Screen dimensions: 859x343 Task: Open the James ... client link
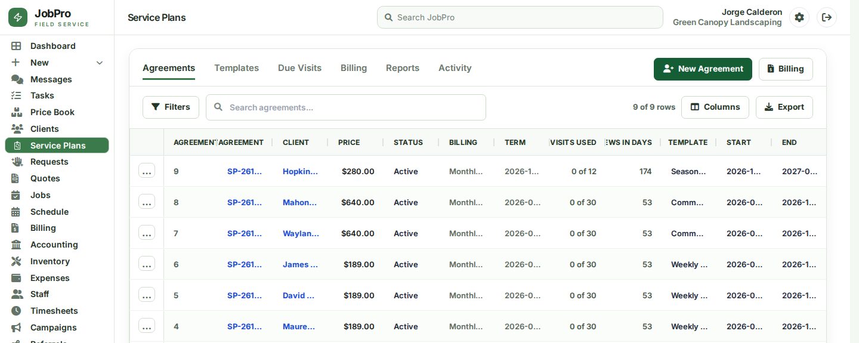coord(300,264)
